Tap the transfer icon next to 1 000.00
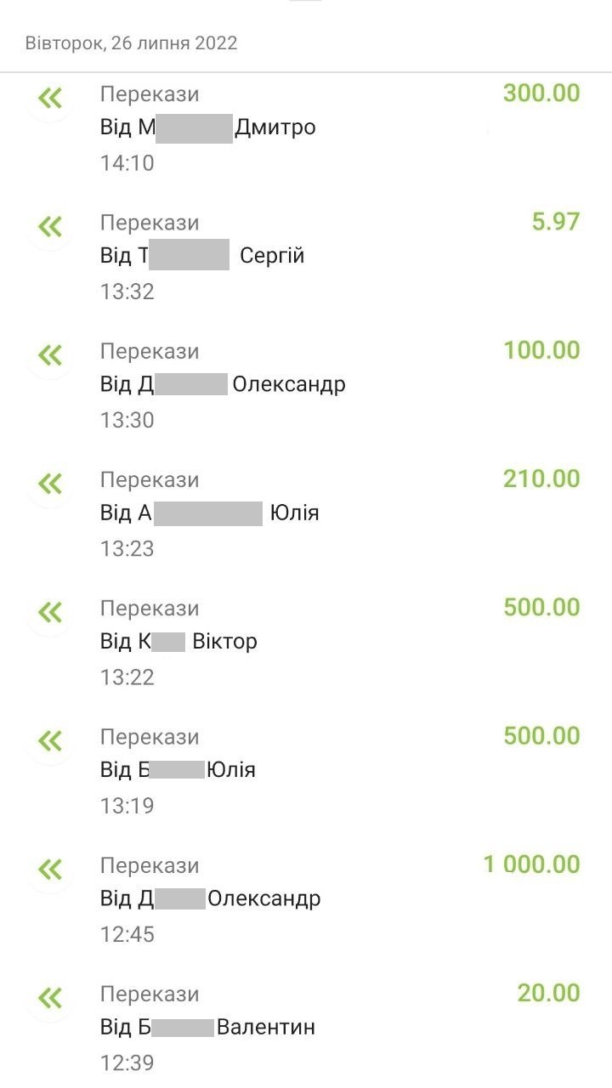The width and height of the screenshot is (612, 1088). 50,869
